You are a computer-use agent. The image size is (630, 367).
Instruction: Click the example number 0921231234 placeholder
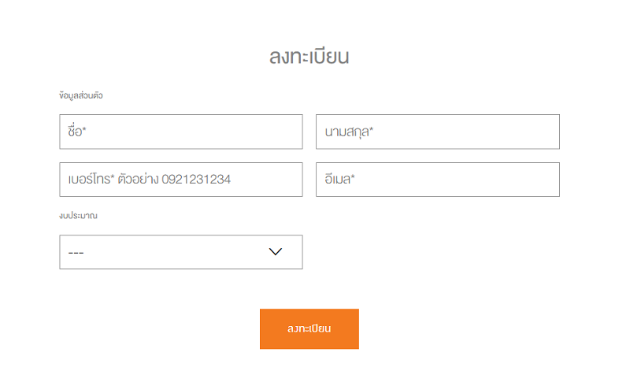coord(196,180)
